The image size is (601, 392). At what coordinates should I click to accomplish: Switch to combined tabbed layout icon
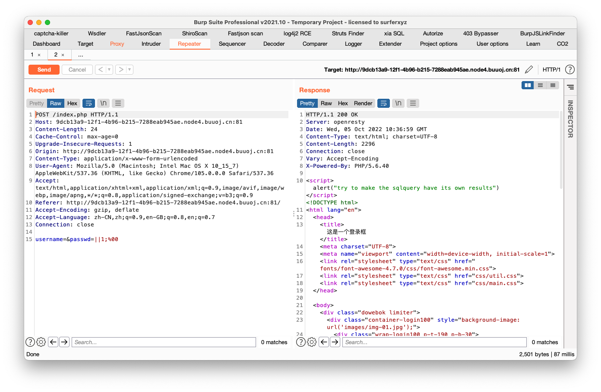(553, 85)
